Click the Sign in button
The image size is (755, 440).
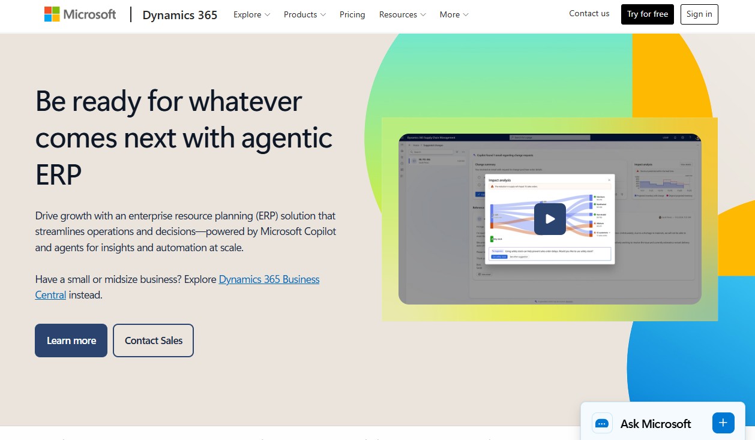(x=699, y=14)
